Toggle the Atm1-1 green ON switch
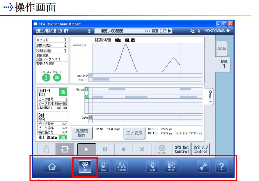Viewport: 259px width, 181px height. (57, 77)
